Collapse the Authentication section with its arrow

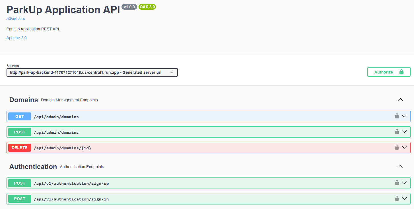(400, 166)
